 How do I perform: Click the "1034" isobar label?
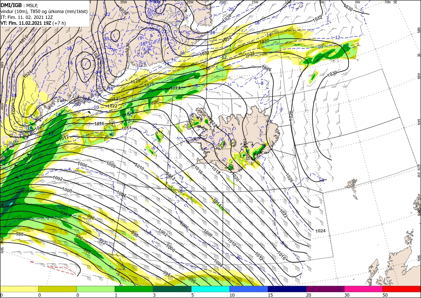227,40
